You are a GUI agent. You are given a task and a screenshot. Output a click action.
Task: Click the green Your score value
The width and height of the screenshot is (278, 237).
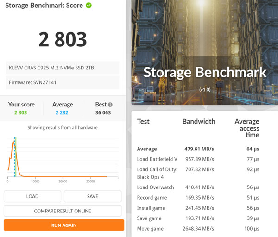pos(21,112)
